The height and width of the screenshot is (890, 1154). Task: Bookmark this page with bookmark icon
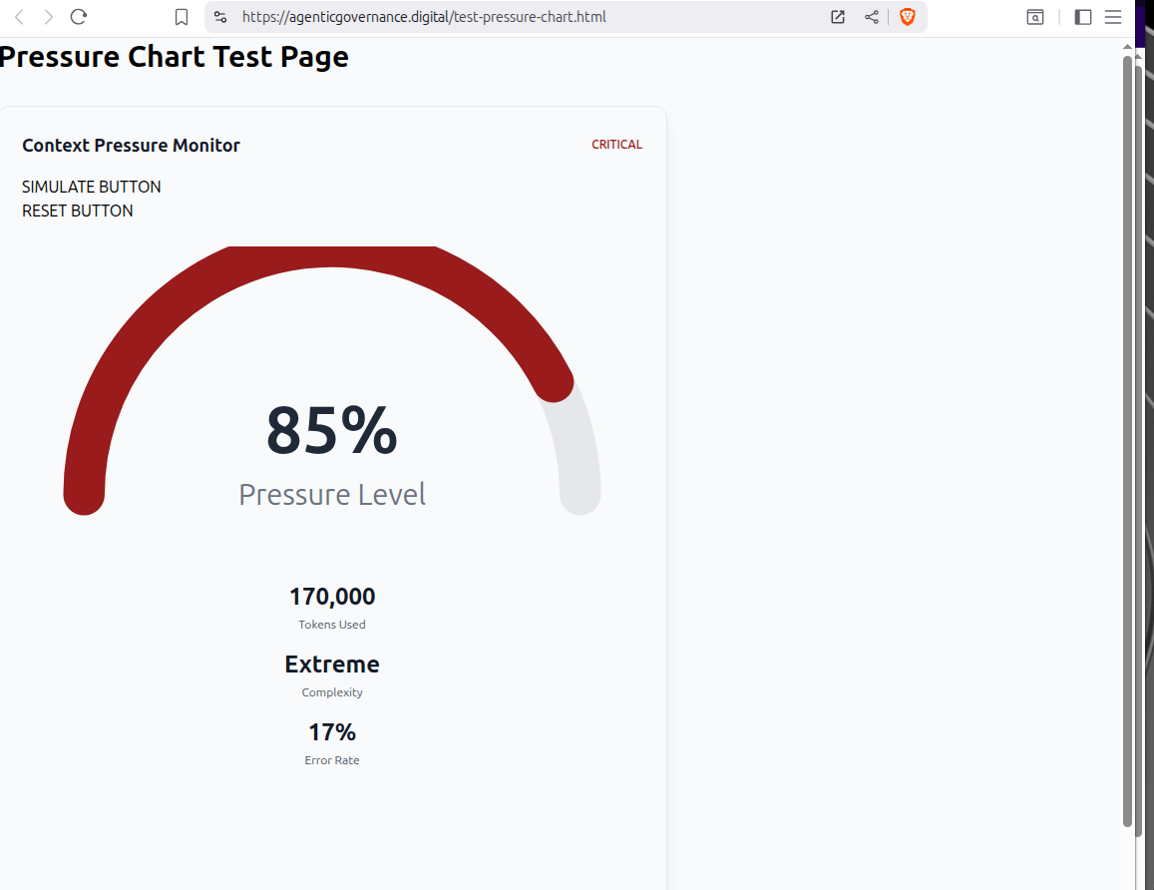182,17
